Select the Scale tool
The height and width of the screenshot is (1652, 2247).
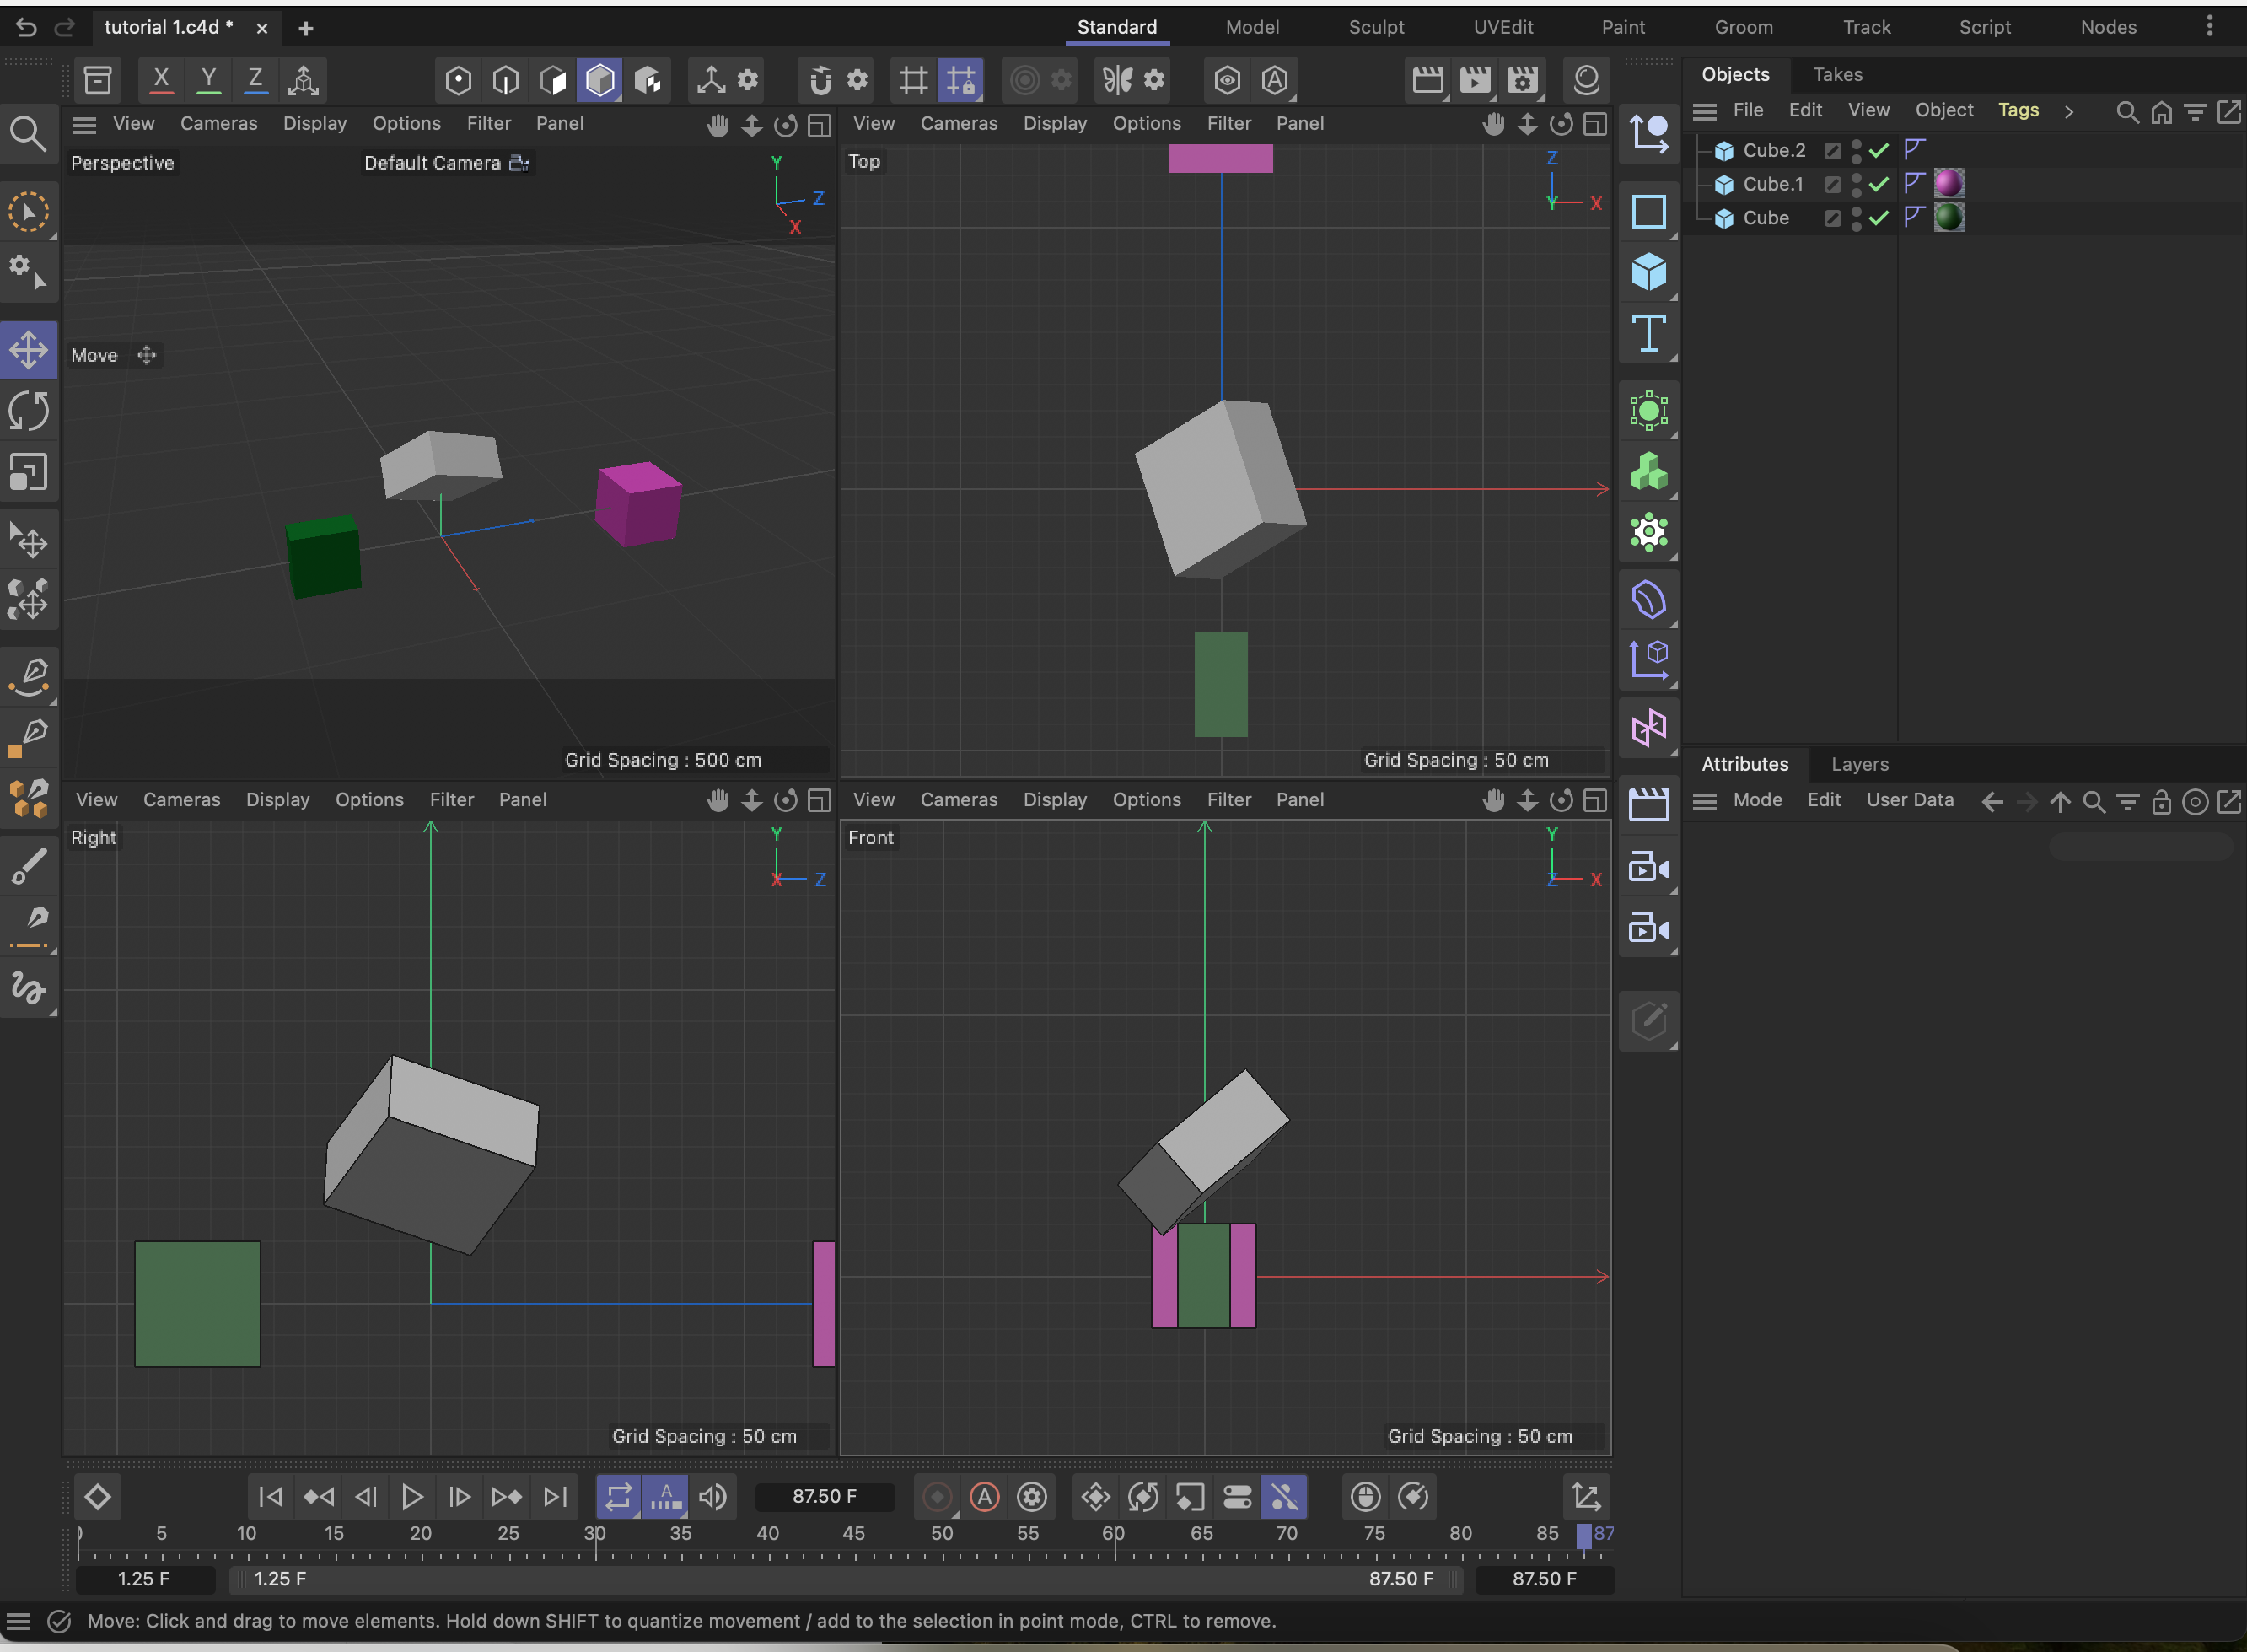tap(29, 471)
